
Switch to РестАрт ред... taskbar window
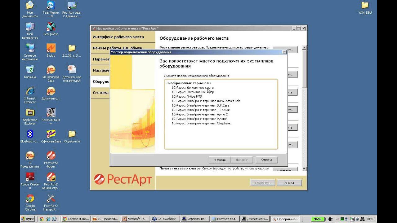click(225, 219)
